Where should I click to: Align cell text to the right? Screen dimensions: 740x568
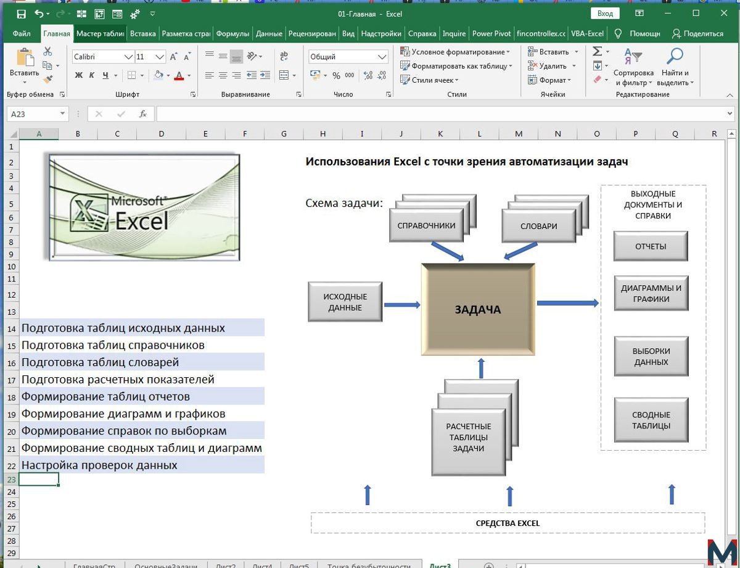(x=236, y=75)
